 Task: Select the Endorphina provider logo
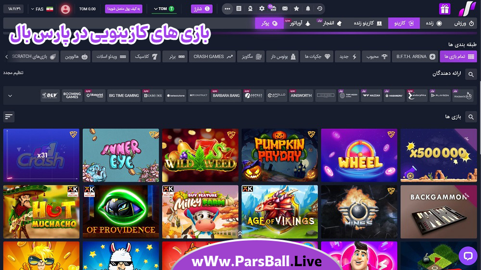pos(417,96)
